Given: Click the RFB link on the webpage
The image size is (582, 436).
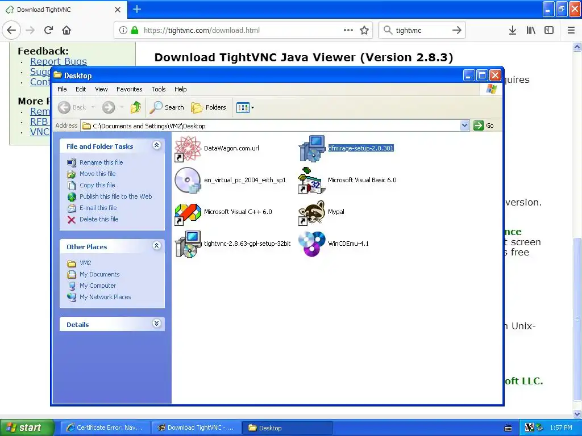Looking at the screenshot, I should pos(39,121).
